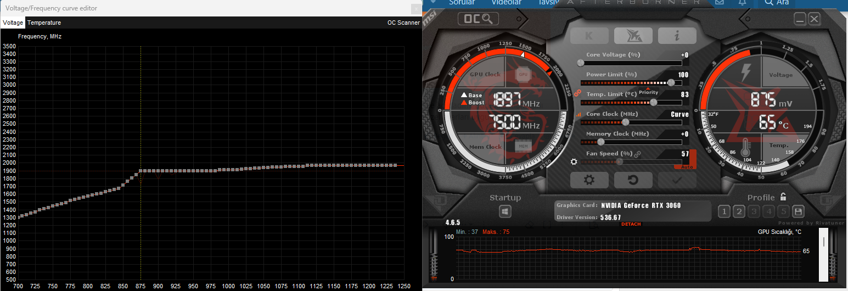Minimize the Afterburner window
Screen dimensions: 848x291
[x=800, y=19]
